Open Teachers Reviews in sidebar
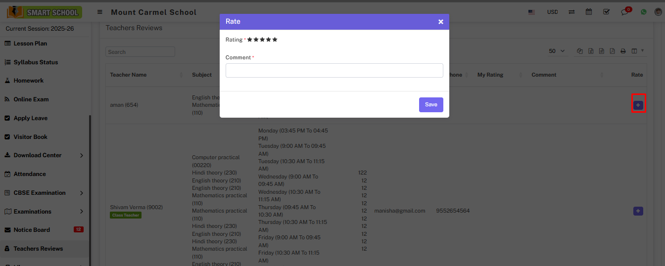665x266 pixels. click(38, 249)
